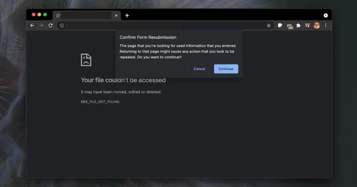The height and width of the screenshot is (187, 357).
Task: Click the round icon at tab strip end
Action: coord(326,16)
